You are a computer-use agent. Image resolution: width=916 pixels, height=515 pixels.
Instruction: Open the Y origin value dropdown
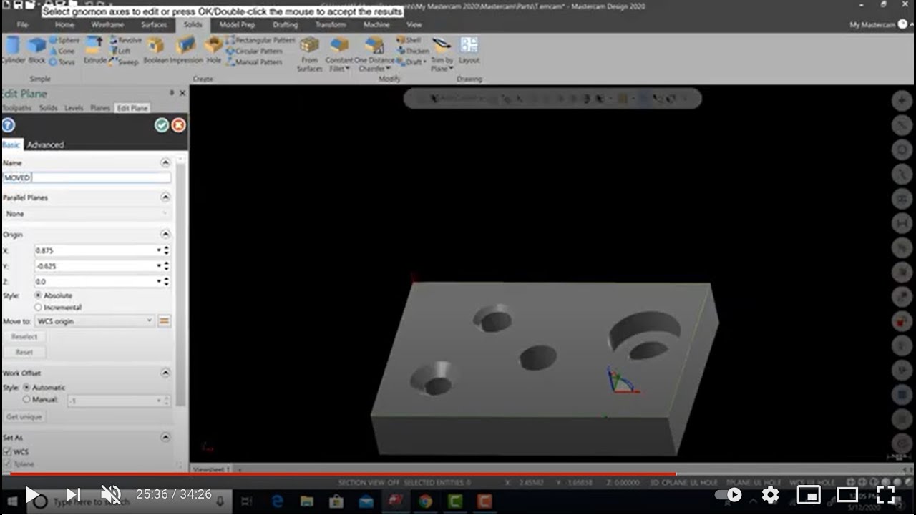coord(159,265)
